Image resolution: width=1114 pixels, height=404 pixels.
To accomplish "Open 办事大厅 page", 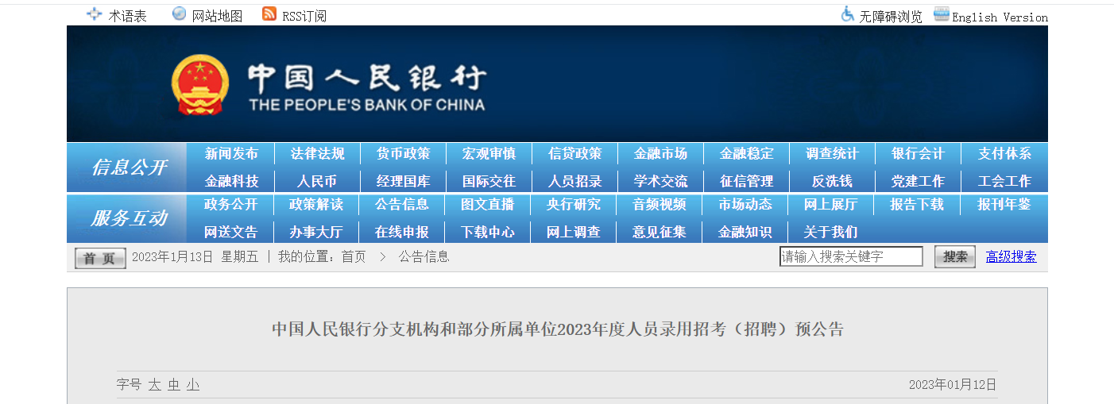I will pyautogui.click(x=316, y=233).
